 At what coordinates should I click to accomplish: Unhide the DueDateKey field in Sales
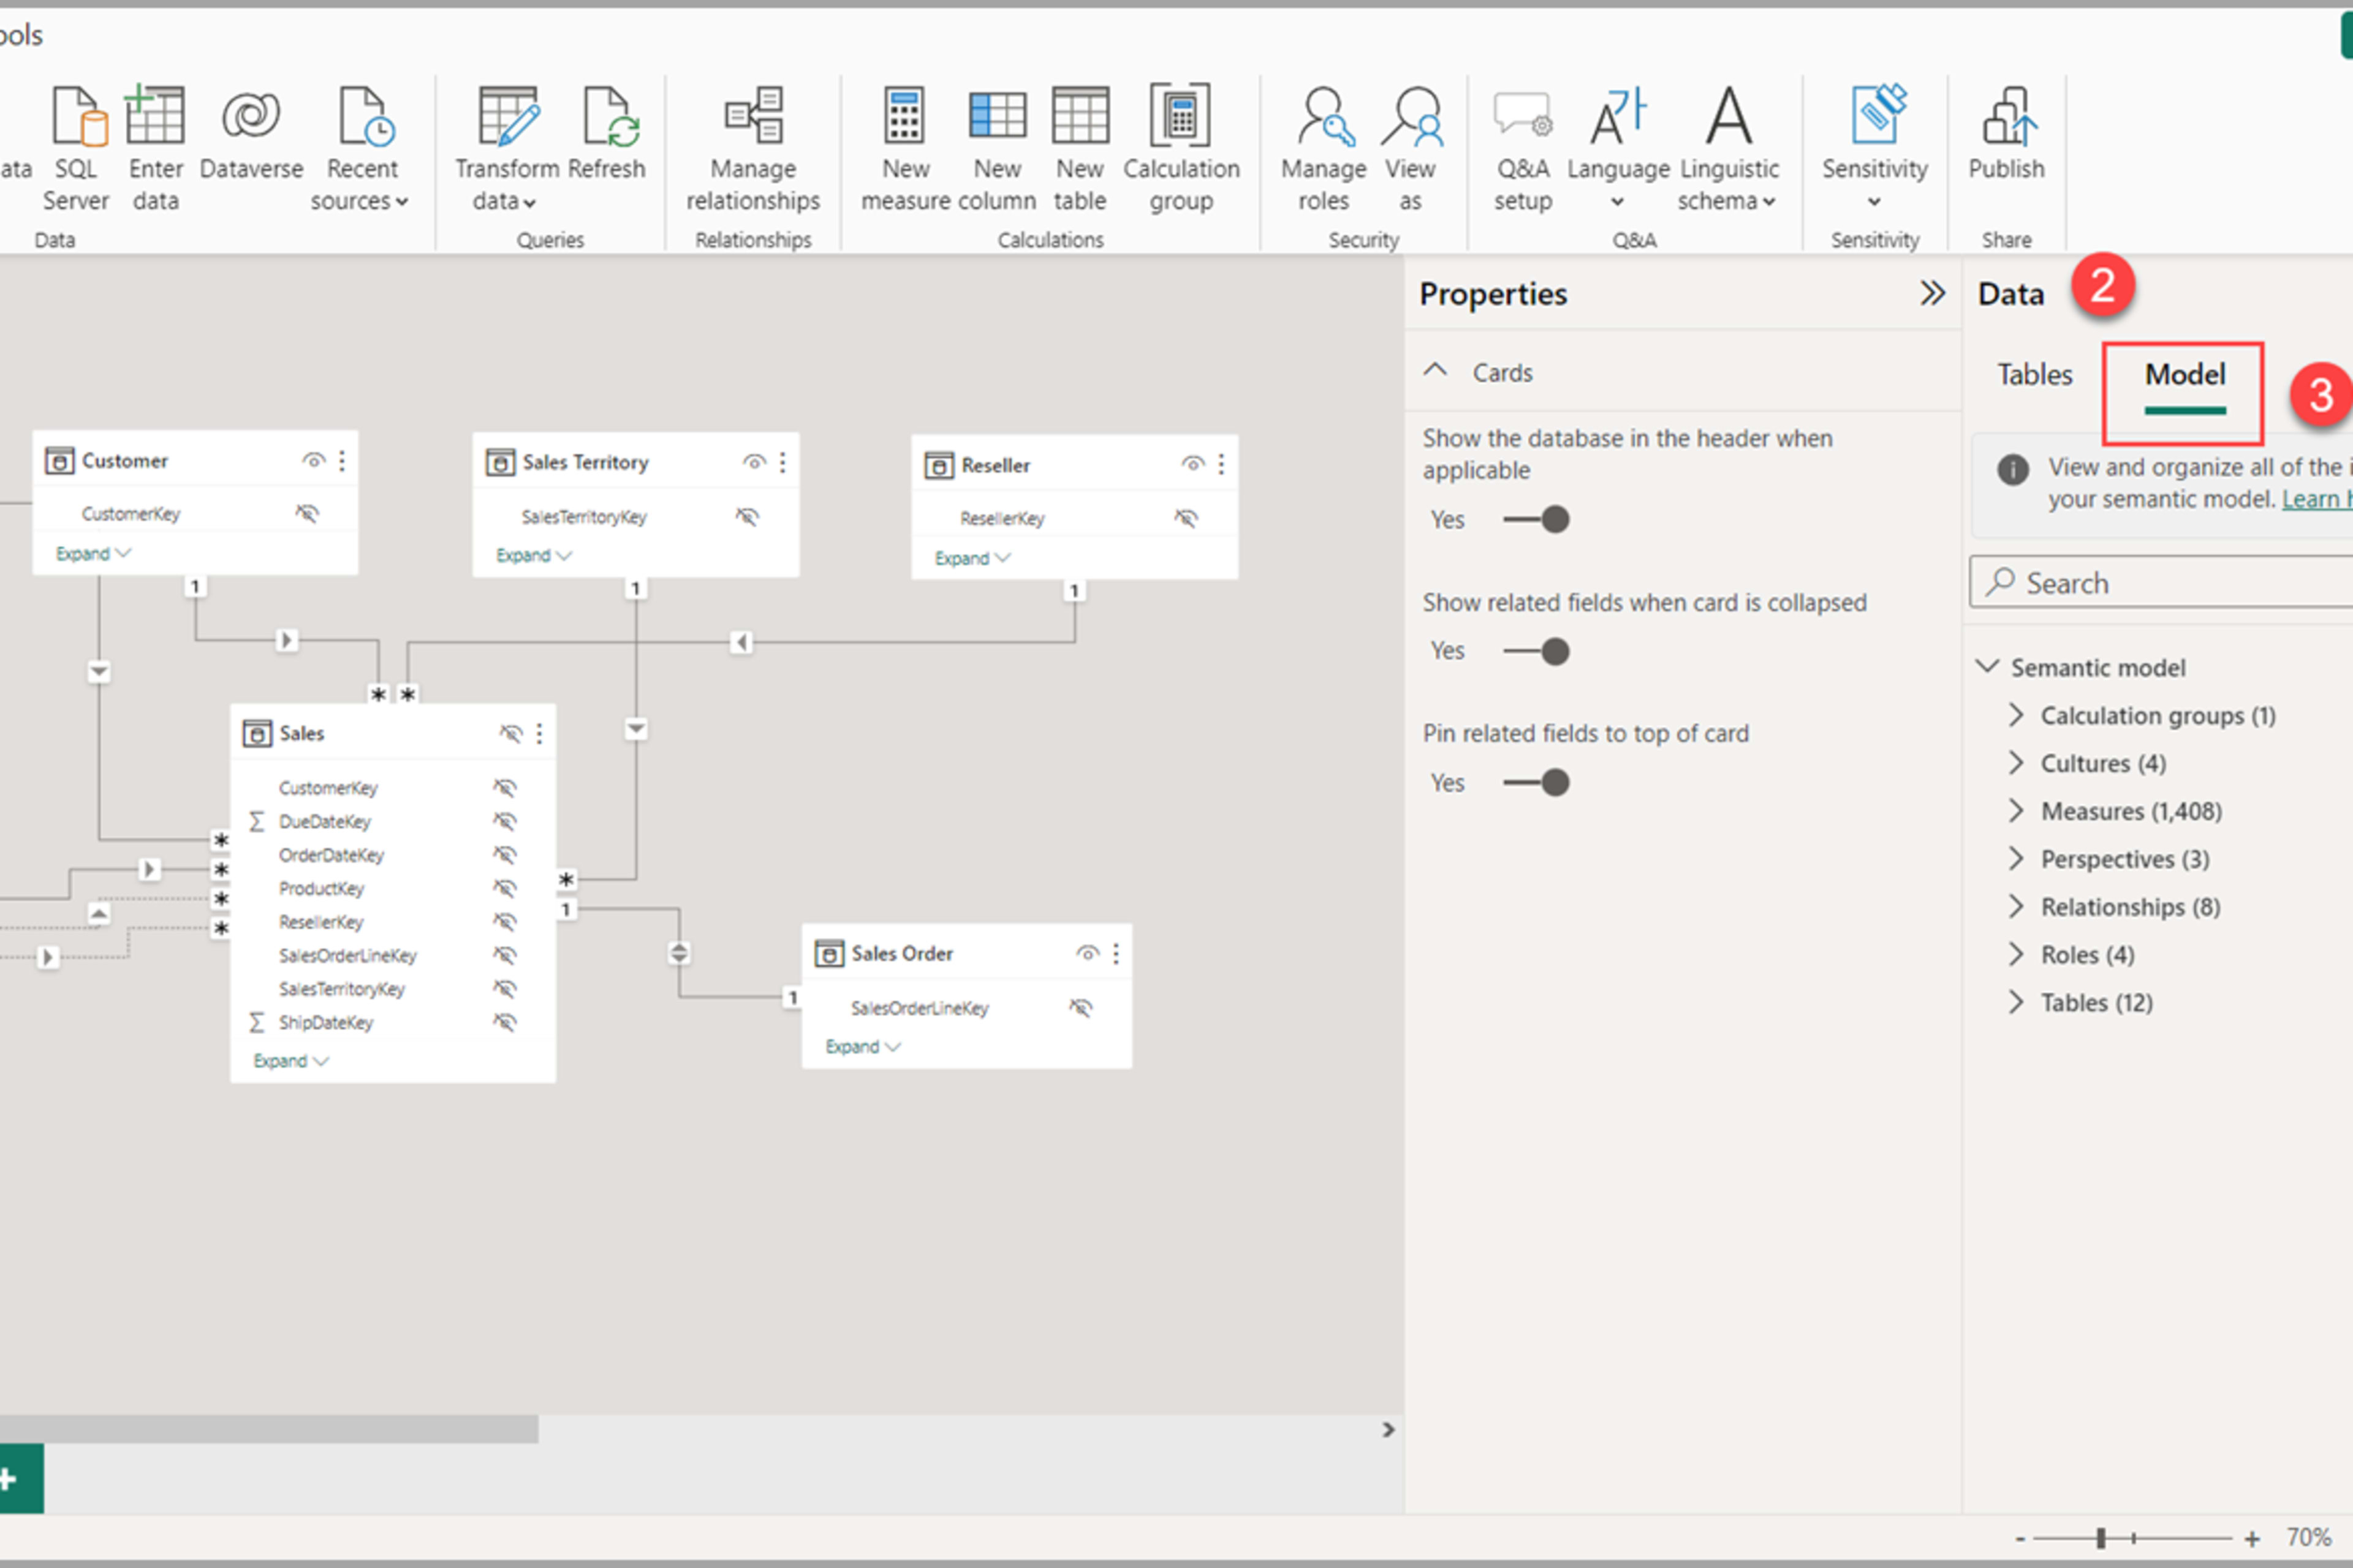[505, 822]
